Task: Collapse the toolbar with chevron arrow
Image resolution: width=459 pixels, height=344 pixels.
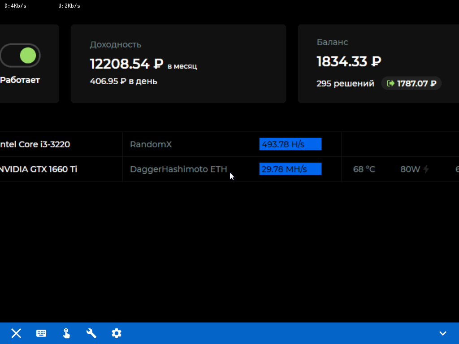Action: click(442, 333)
